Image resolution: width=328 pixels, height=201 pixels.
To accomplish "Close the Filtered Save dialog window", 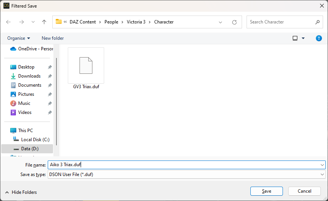I will click(322, 6).
